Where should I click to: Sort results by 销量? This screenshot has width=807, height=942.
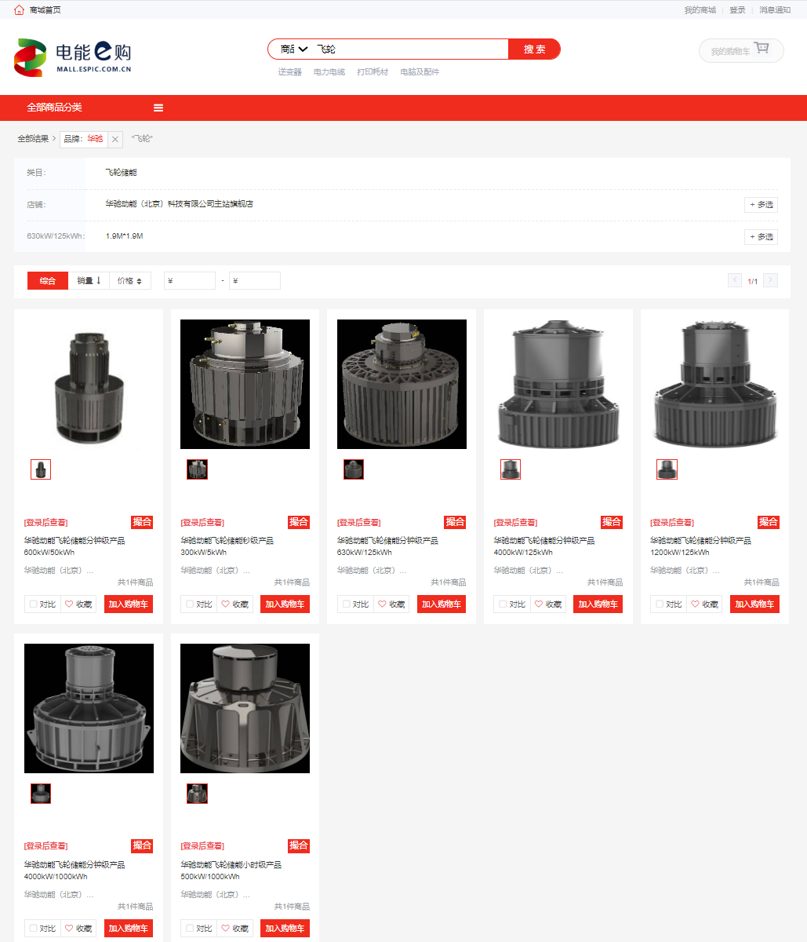tap(89, 281)
